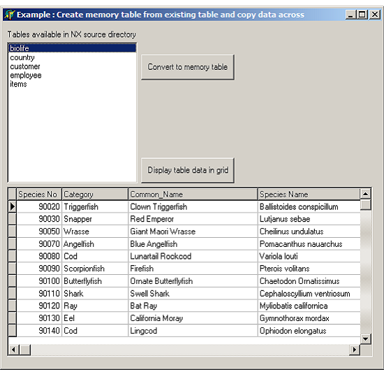Maximize the Example window

[x=362, y=15]
